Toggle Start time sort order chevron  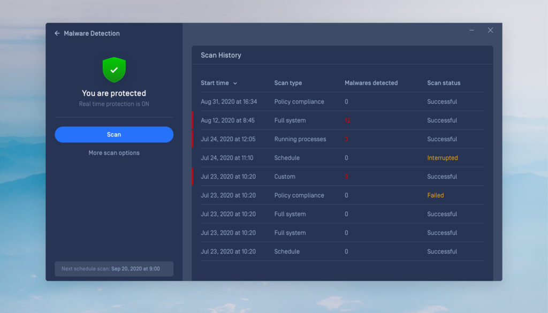click(x=235, y=83)
